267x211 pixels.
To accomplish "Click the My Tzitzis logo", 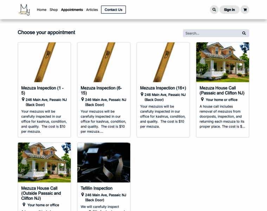I will pyautogui.click(x=24, y=10).
